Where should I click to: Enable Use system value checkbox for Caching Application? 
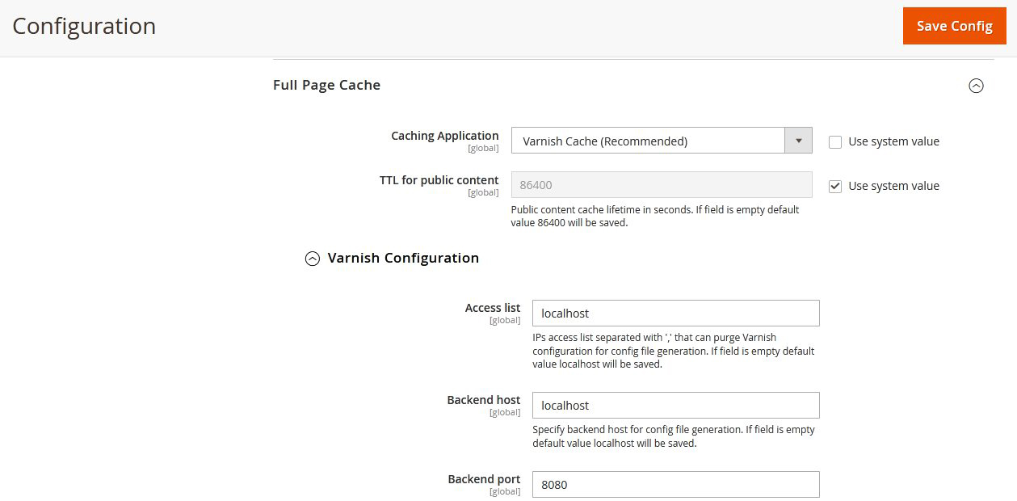pyautogui.click(x=835, y=142)
